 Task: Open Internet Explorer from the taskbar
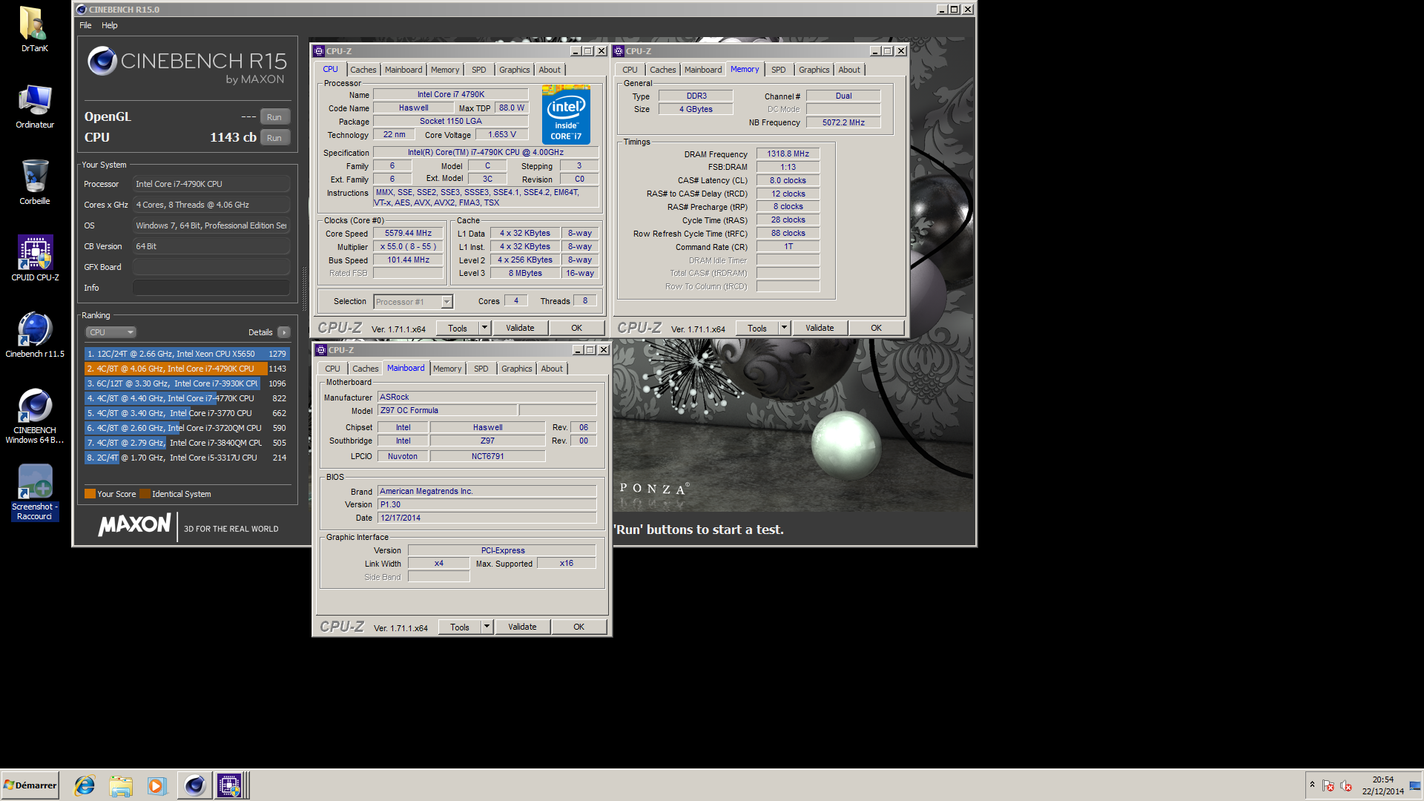click(x=85, y=785)
